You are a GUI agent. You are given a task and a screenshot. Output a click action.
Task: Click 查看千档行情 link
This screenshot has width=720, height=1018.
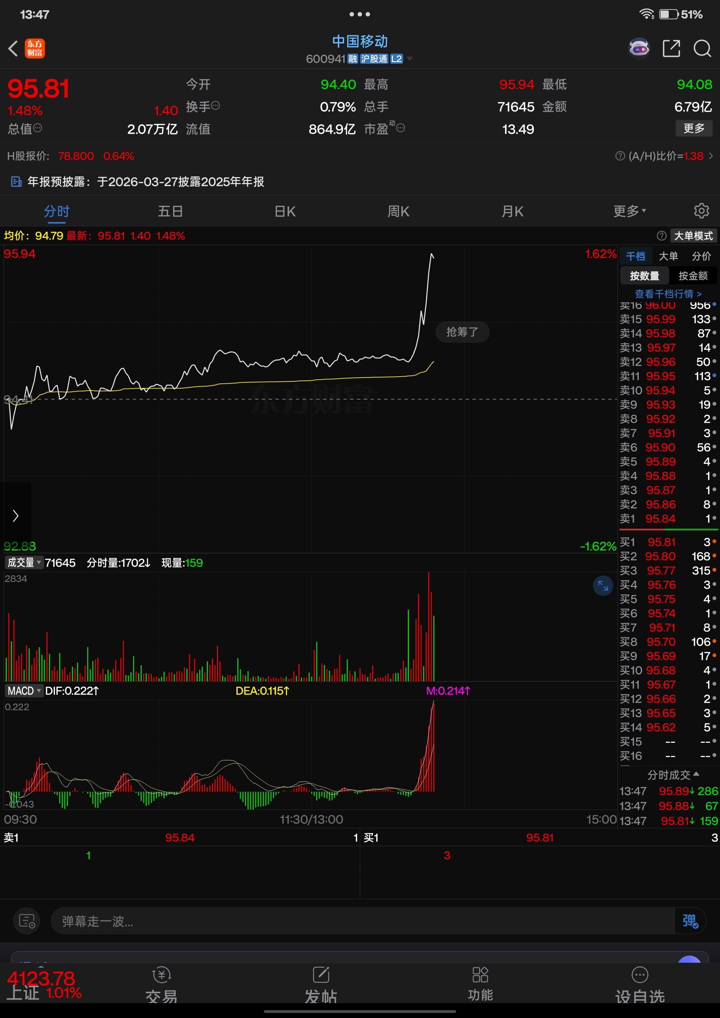click(x=668, y=294)
